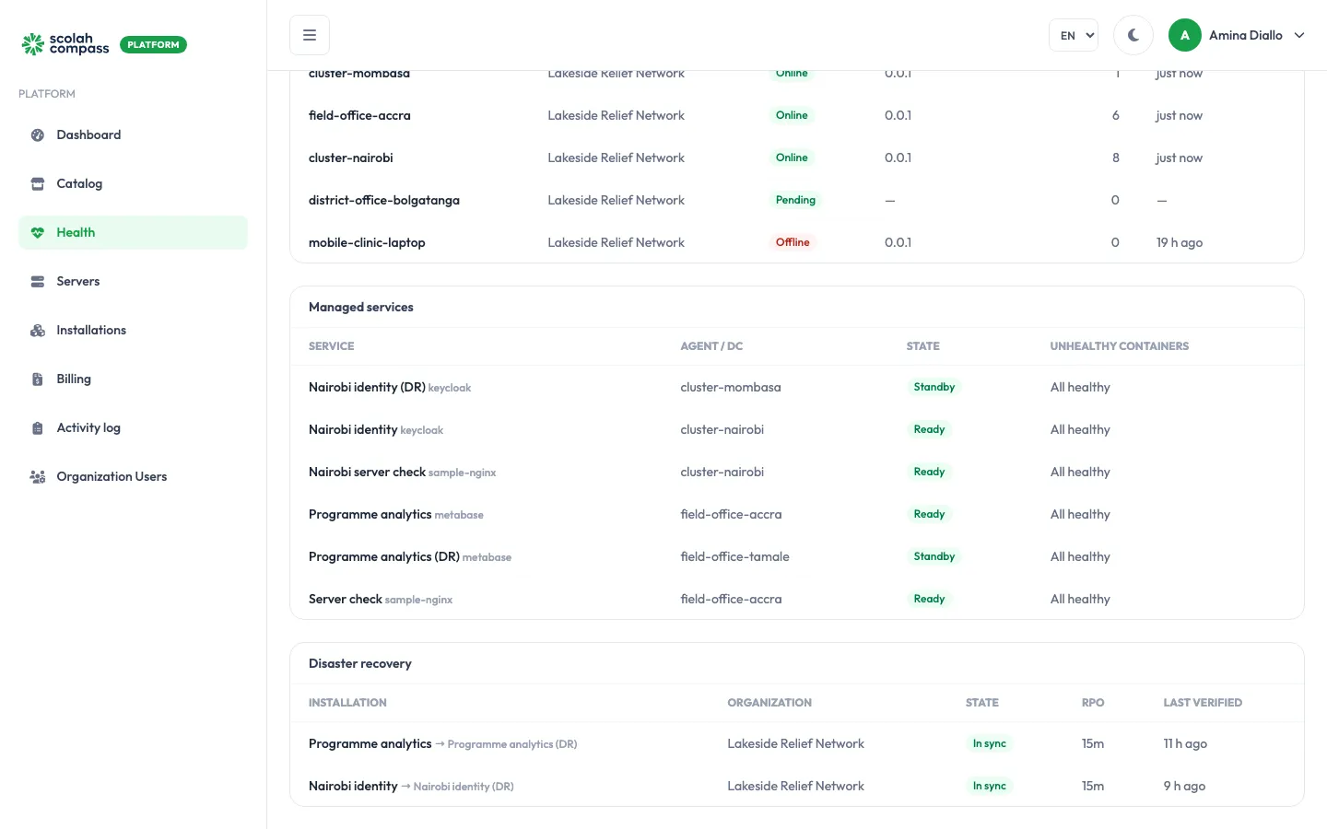Click the Offline status badge
The width and height of the screenshot is (1327, 829).
point(793,242)
